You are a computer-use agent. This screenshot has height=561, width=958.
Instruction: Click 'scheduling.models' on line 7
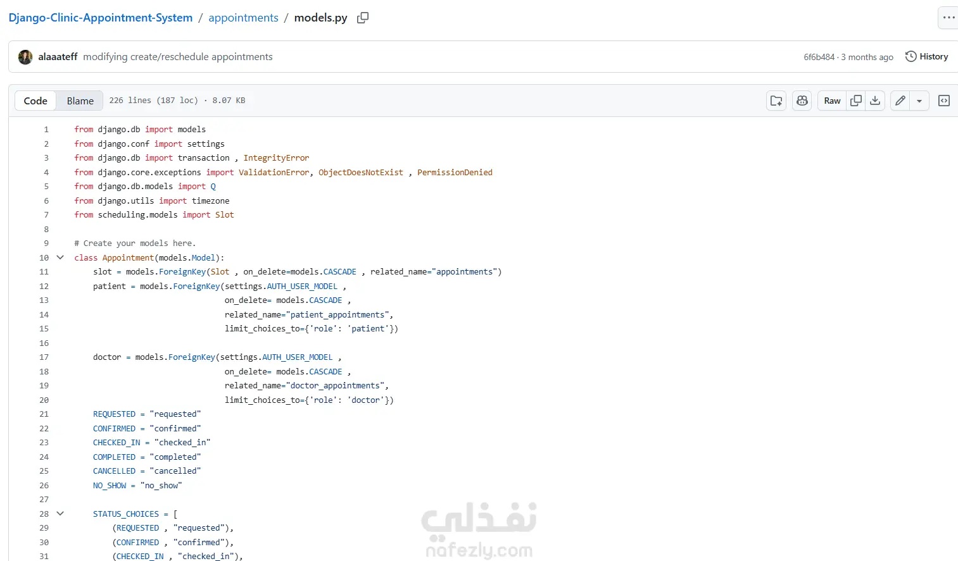[x=137, y=215]
